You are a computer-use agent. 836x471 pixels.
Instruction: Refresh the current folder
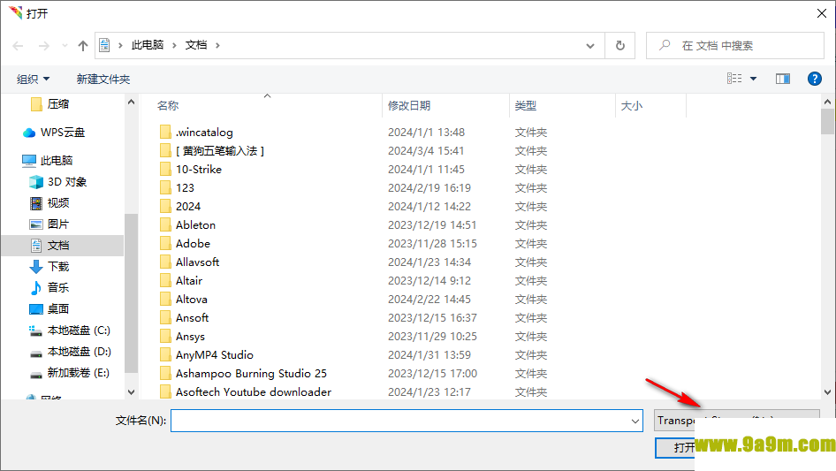[620, 46]
